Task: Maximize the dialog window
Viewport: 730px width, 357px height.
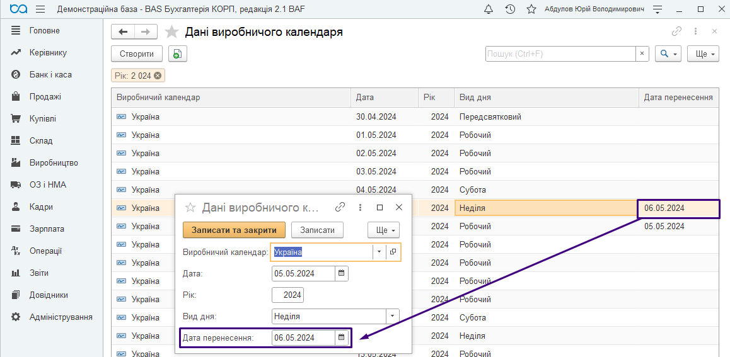Action: point(380,207)
